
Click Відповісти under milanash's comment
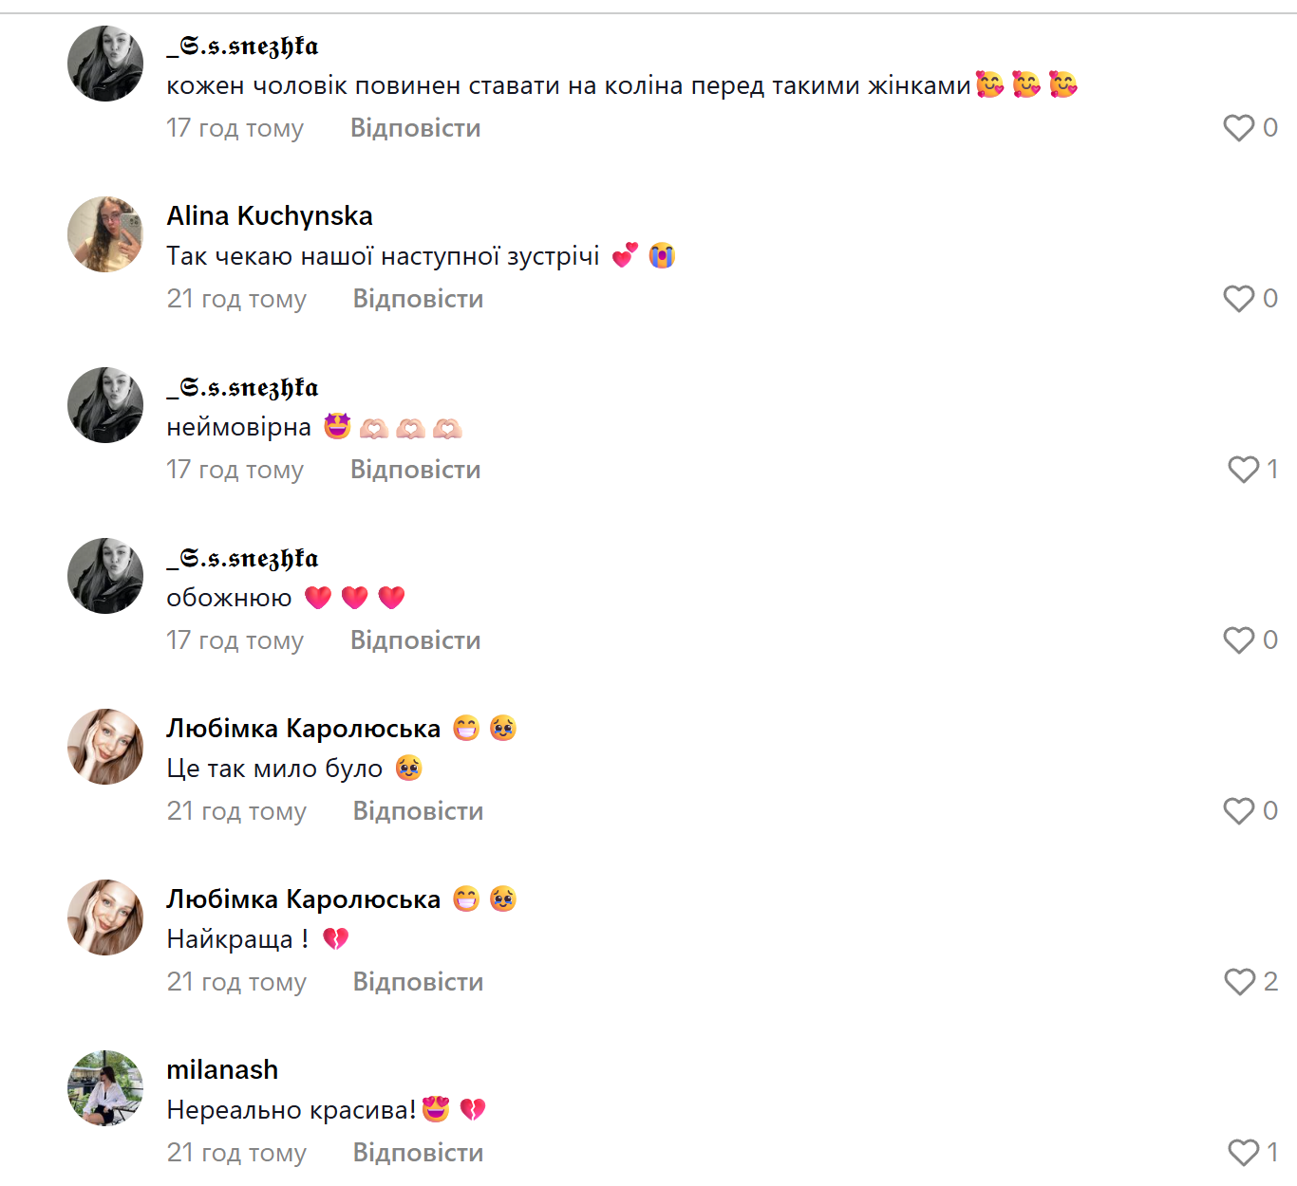[x=418, y=1153]
